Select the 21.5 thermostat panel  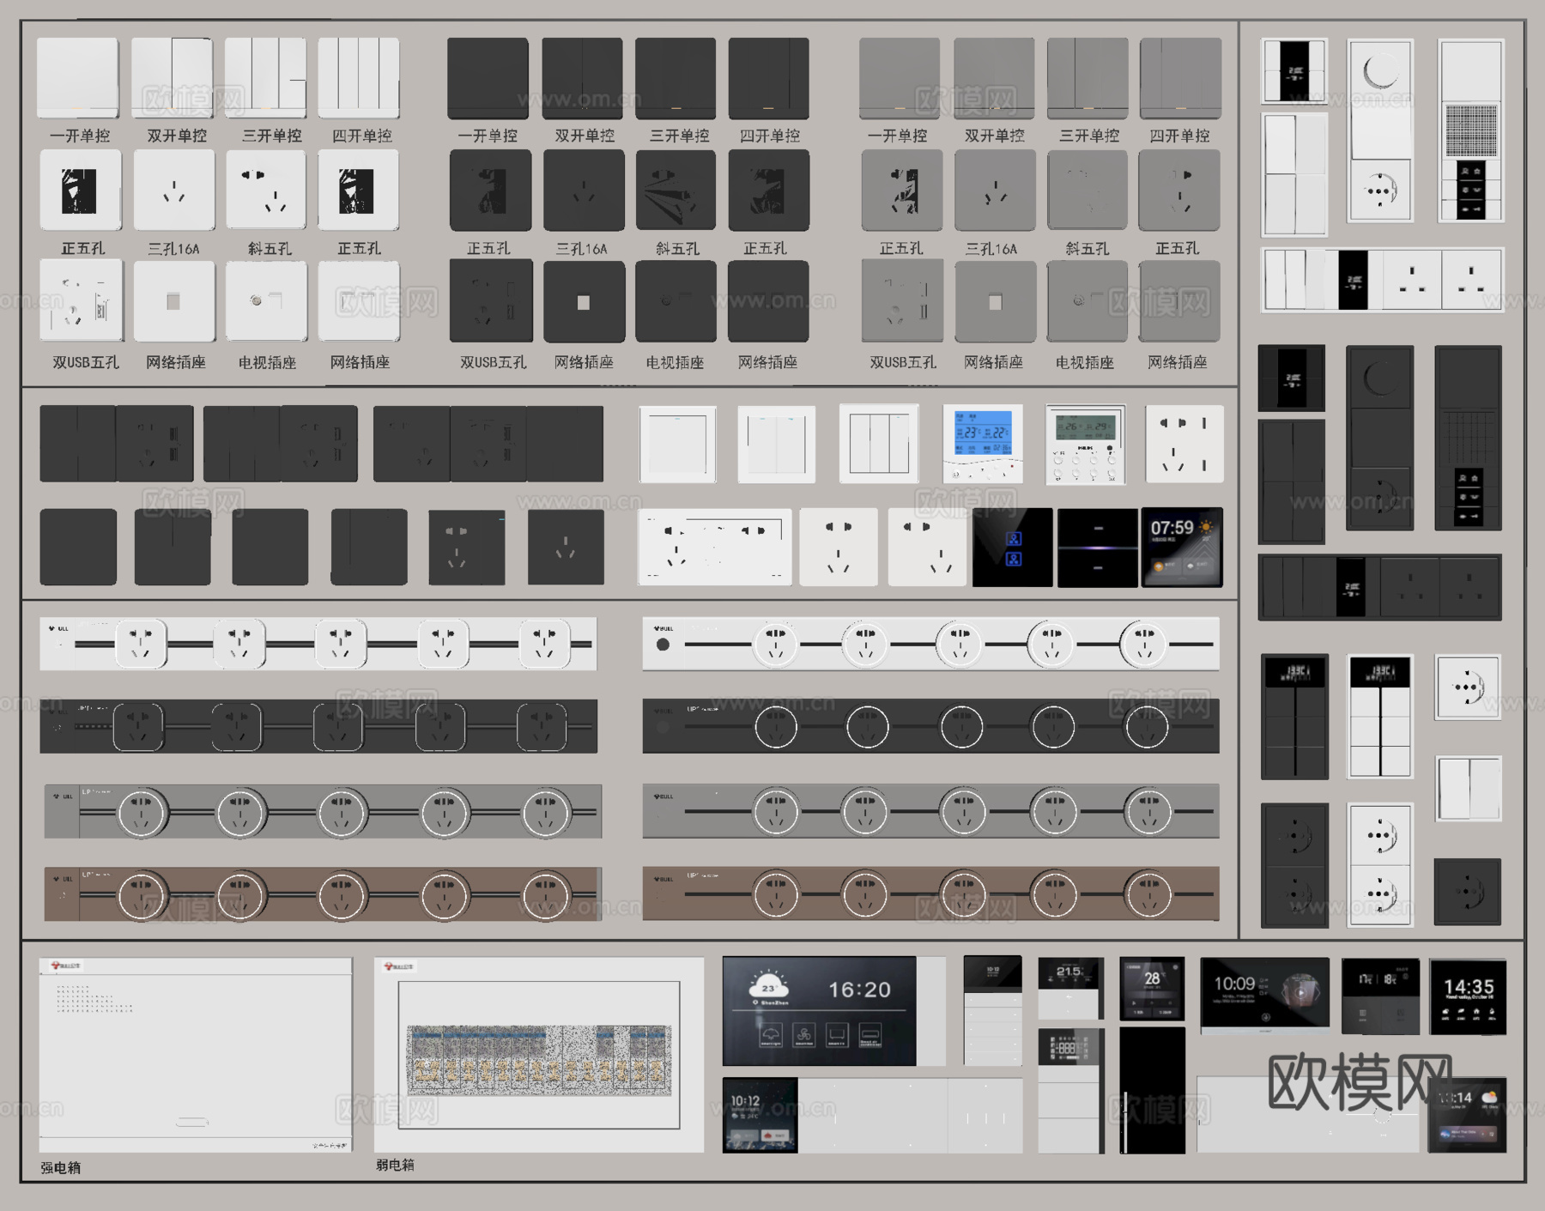click(x=1069, y=988)
